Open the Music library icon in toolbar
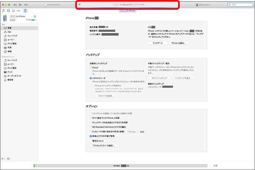Screen dimensions: 255x170 3,11
